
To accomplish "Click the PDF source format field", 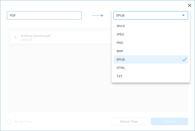I will [x=44, y=15].
